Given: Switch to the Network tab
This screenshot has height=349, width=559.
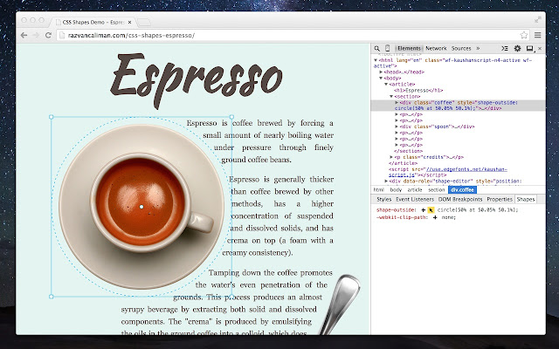Looking at the screenshot, I should 436,48.
